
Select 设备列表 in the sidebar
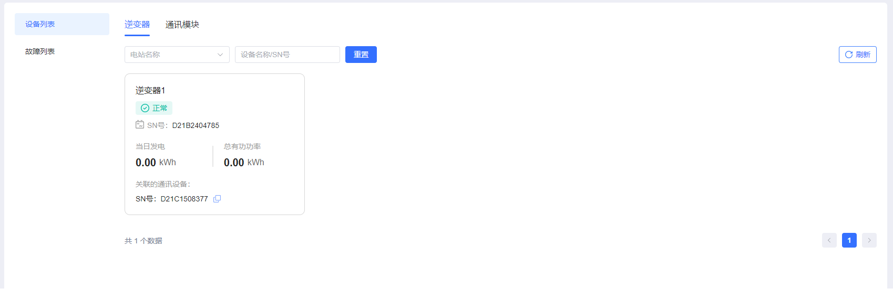(x=40, y=24)
